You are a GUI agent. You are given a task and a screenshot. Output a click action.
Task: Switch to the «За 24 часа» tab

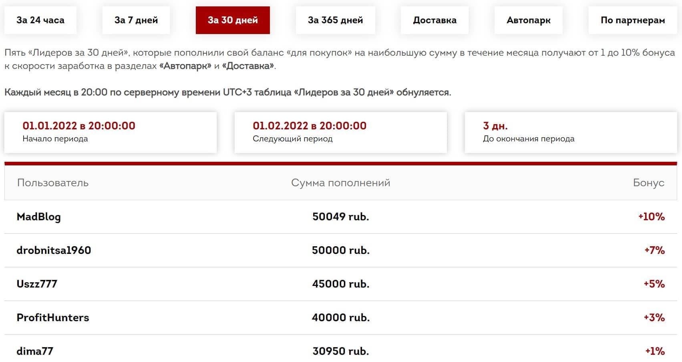(x=40, y=20)
